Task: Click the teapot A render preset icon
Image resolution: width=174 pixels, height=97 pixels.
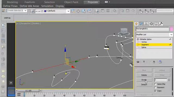Action: point(141,11)
